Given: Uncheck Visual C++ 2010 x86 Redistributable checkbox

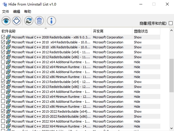Looking at the screenshot, I should pos(3,47).
